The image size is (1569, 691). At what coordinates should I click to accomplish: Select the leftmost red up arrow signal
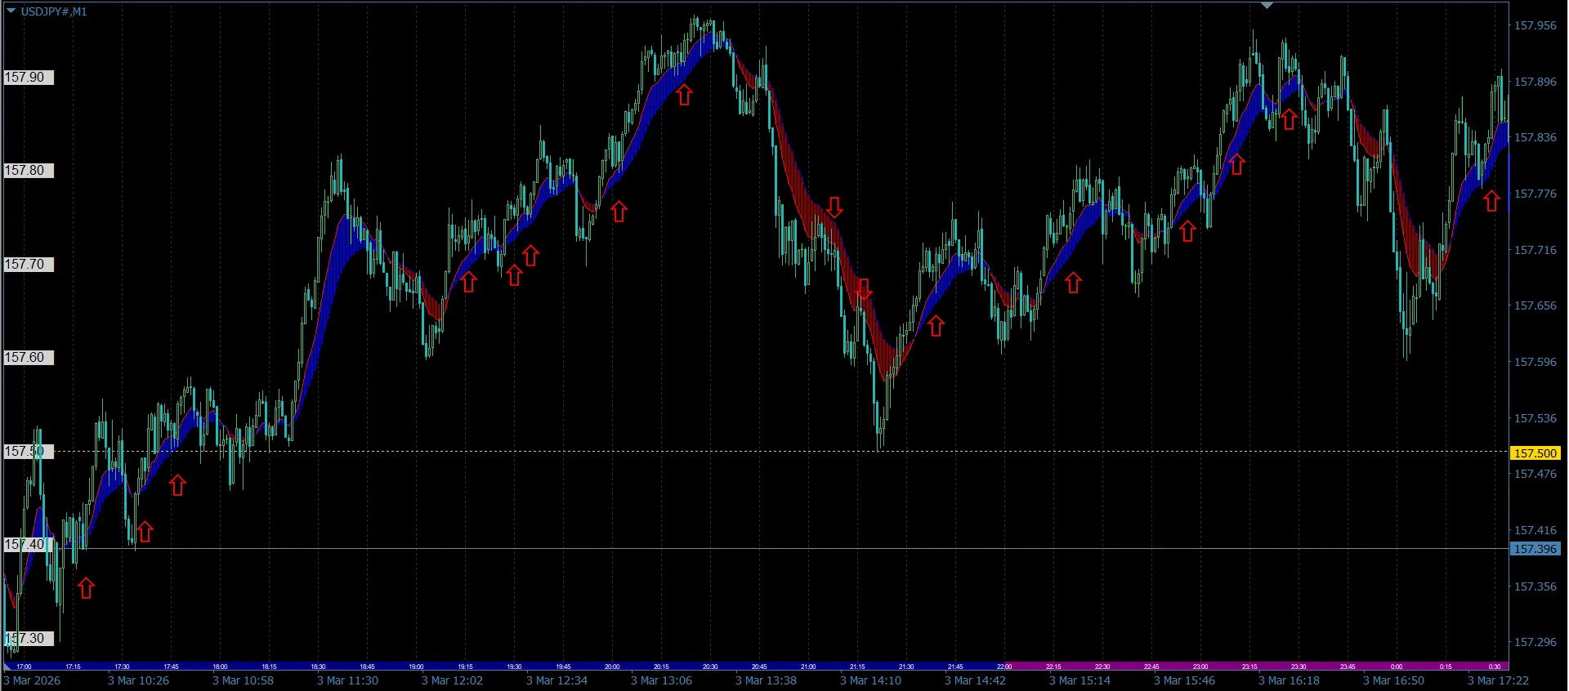point(86,587)
